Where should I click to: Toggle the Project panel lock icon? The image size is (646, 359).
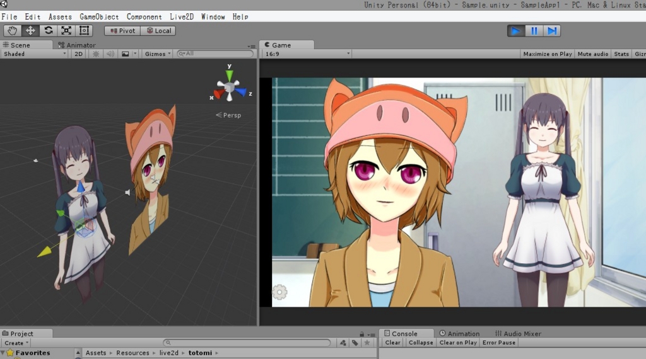(x=361, y=334)
